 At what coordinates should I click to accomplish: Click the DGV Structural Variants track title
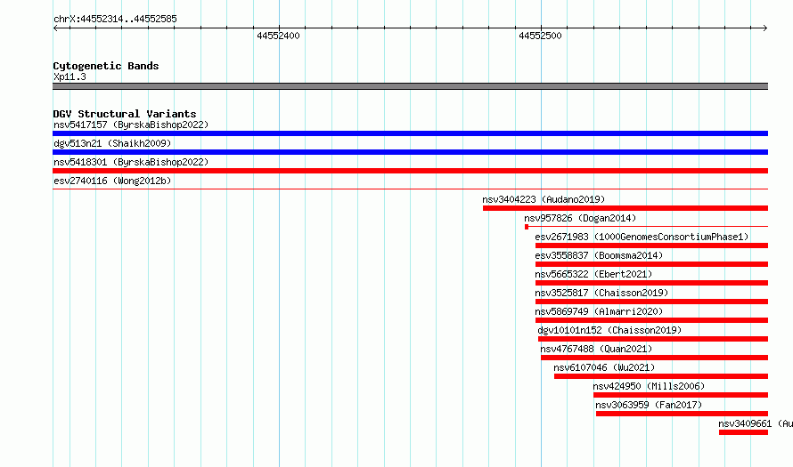(x=125, y=114)
